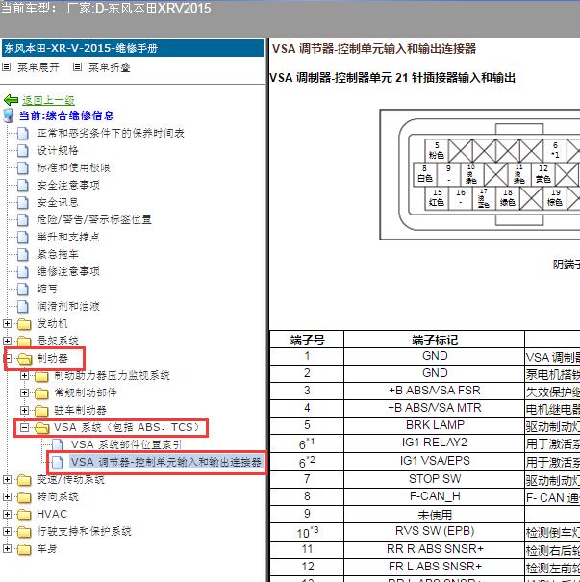This screenshot has width=580, height=582.
Task: Expand the 发动机 tree node
Action: coord(7,323)
